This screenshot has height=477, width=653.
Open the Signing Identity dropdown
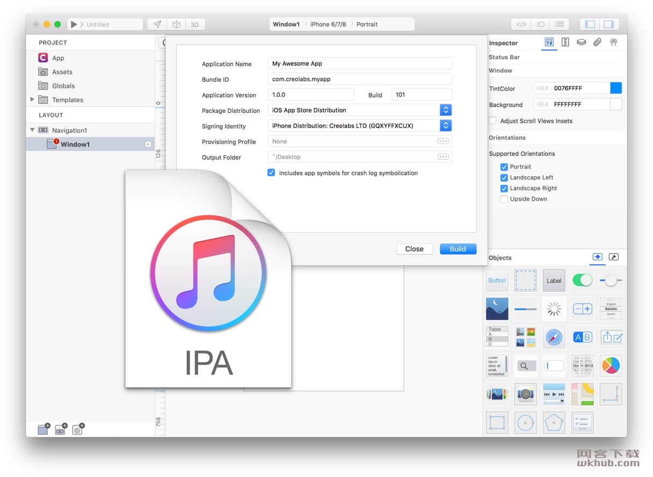pos(360,126)
